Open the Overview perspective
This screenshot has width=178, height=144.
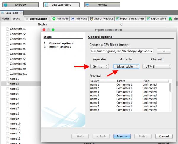point(20,5)
